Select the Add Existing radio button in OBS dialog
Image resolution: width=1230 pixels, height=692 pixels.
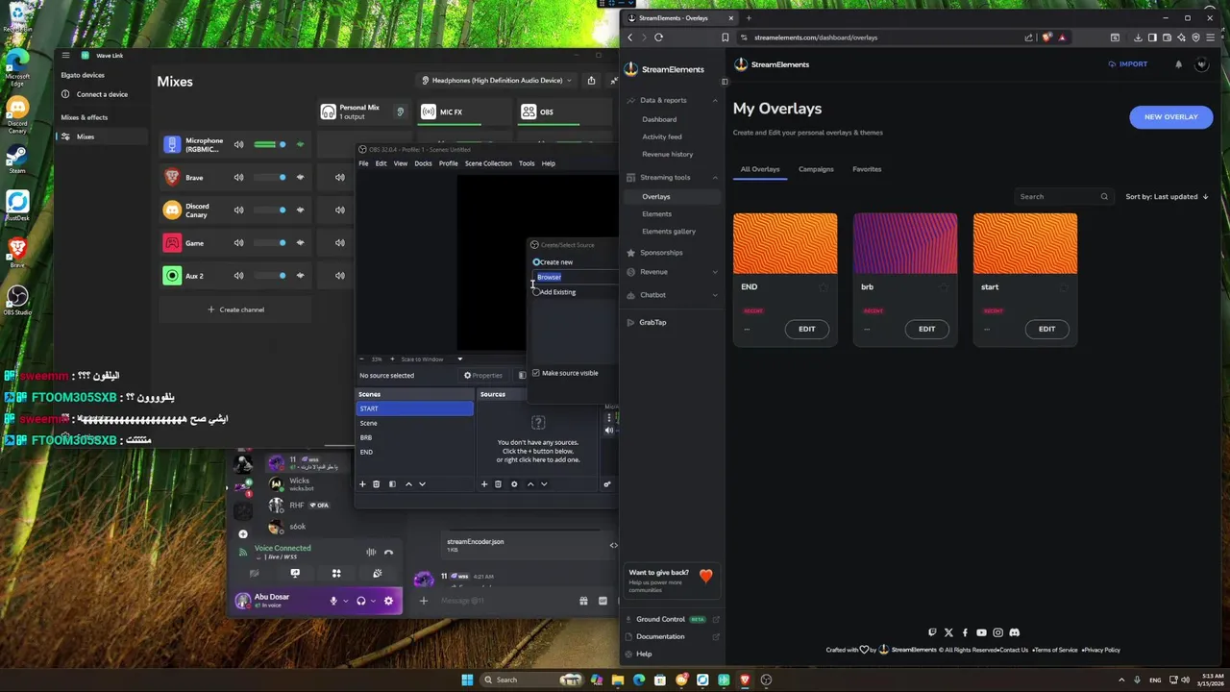pyautogui.click(x=536, y=292)
